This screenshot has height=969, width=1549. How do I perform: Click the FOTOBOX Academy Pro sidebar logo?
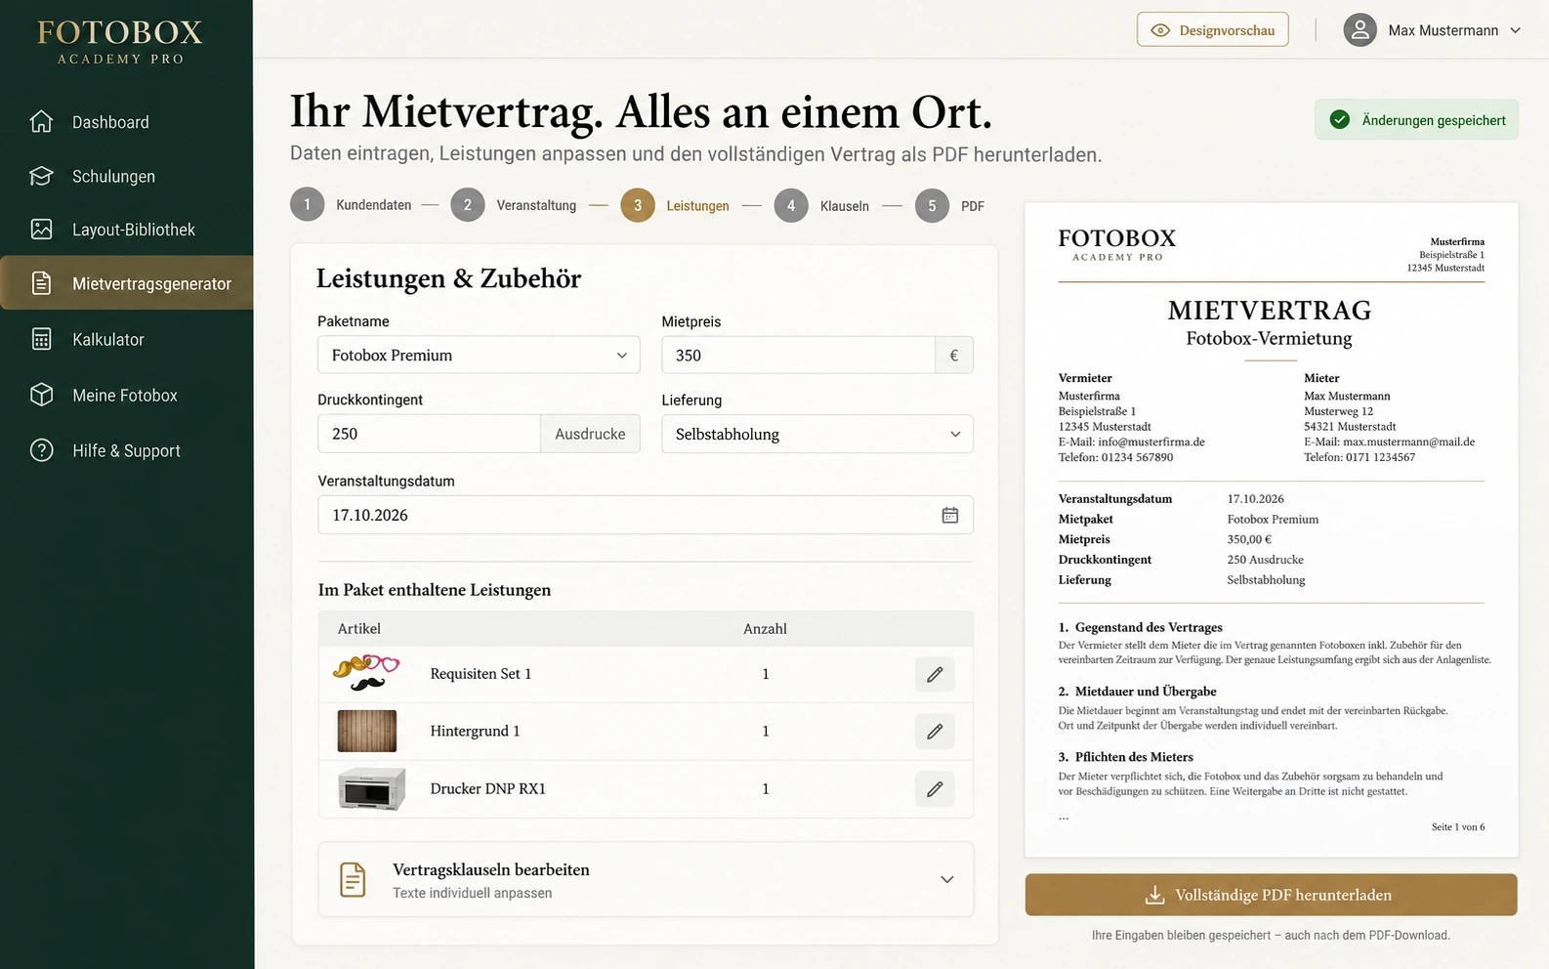coord(120,42)
